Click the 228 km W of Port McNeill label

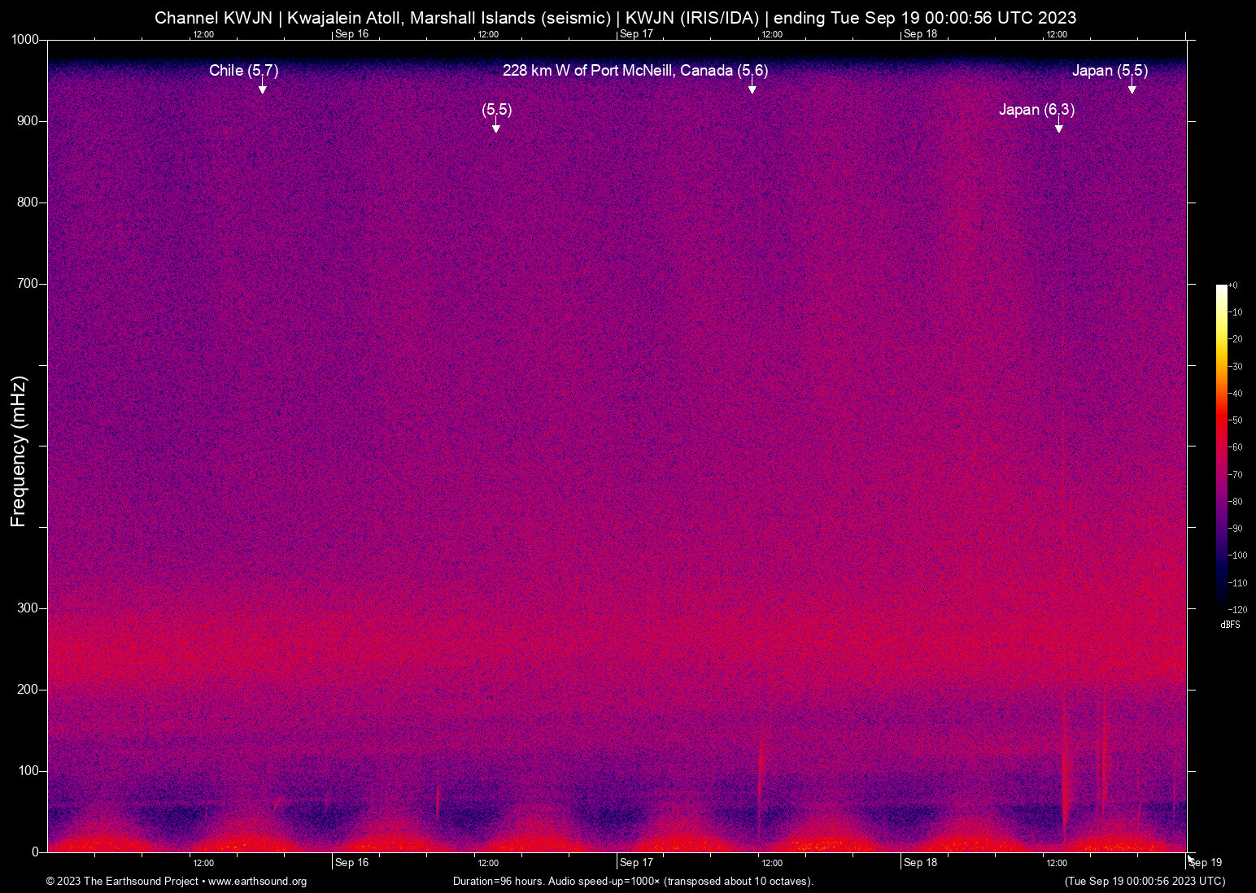point(635,71)
